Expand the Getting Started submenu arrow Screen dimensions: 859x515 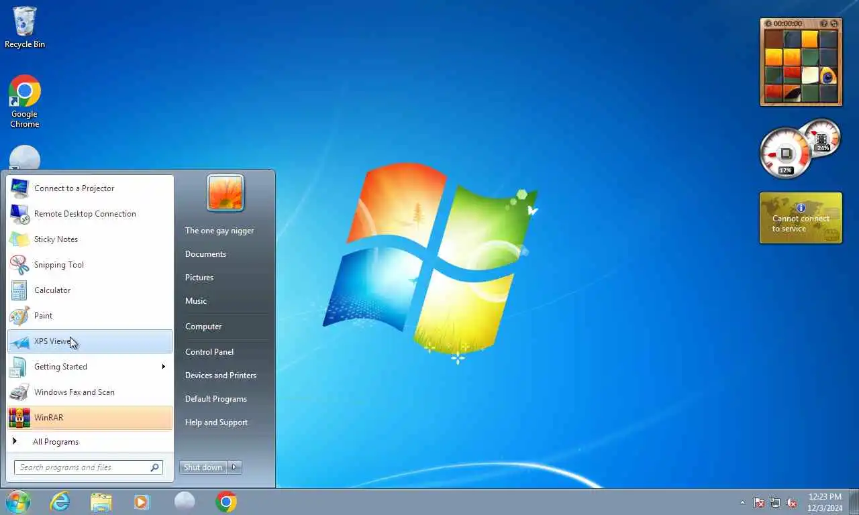click(163, 367)
